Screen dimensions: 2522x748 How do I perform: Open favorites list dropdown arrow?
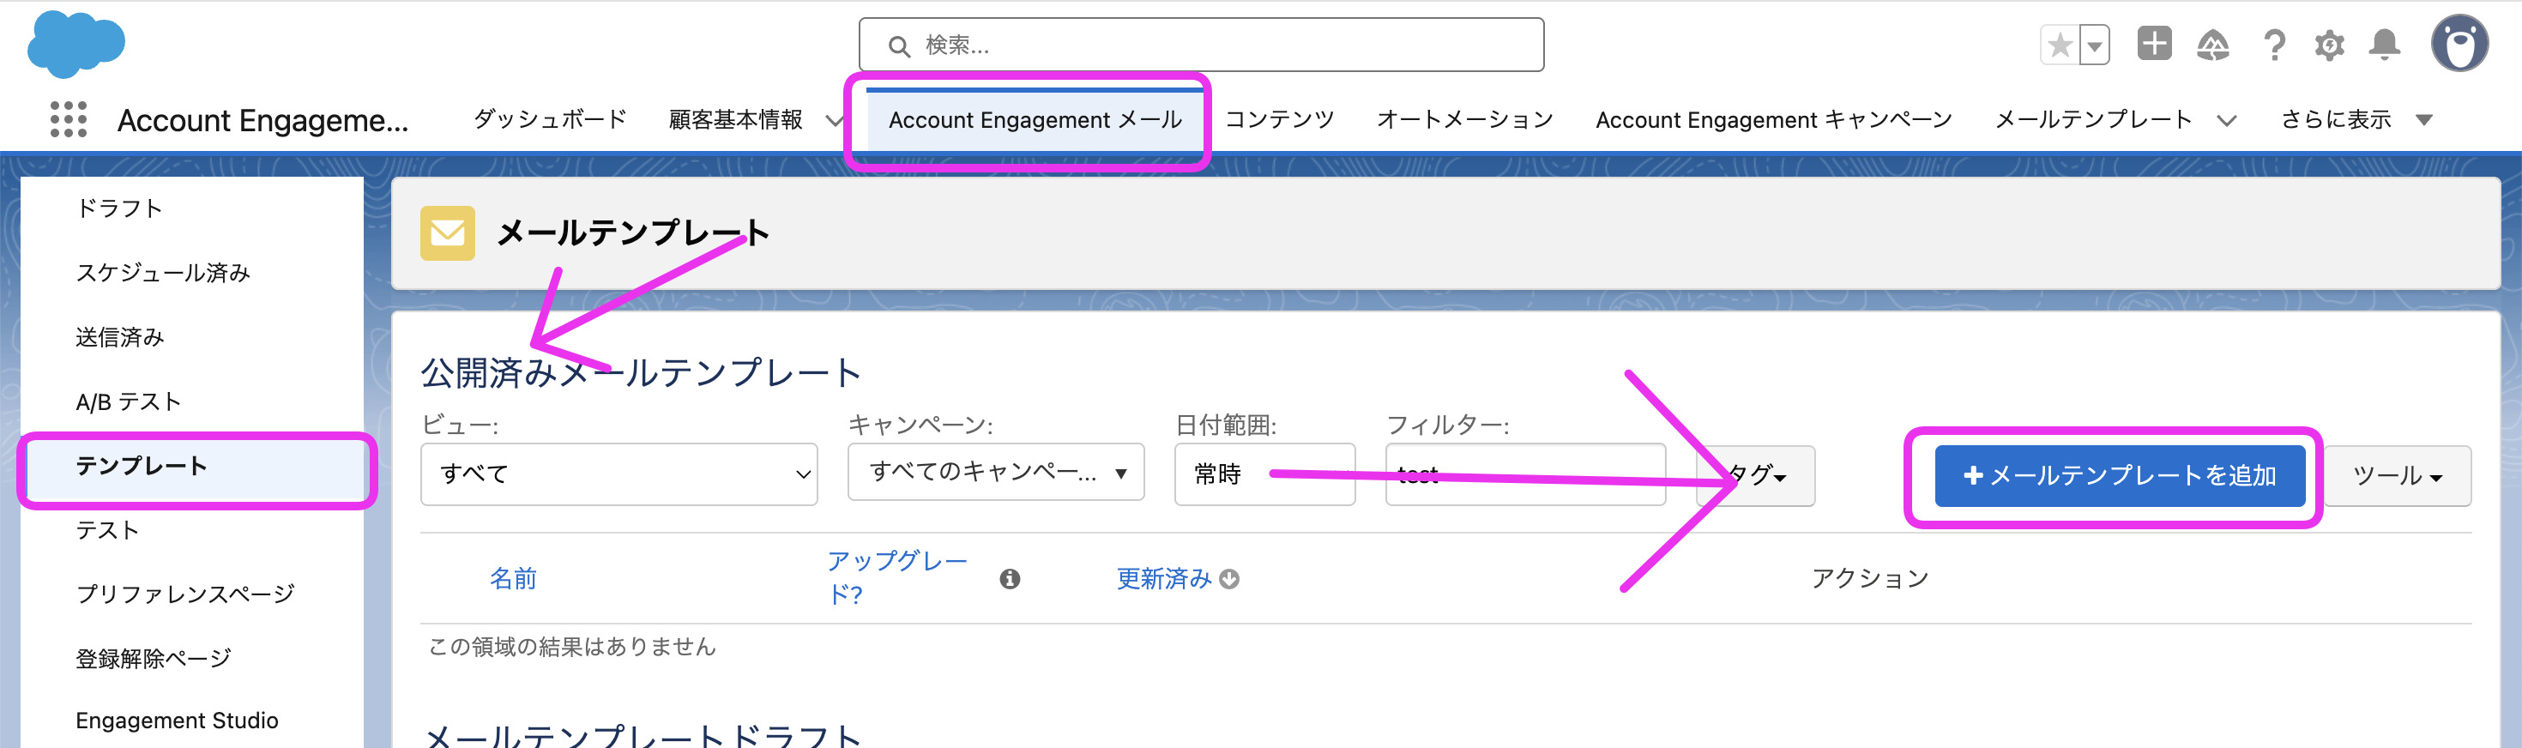point(2094,45)
